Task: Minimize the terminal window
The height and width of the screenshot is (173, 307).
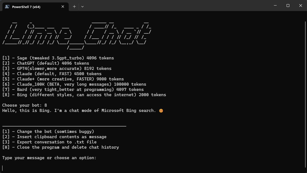Action: (275, 6)
